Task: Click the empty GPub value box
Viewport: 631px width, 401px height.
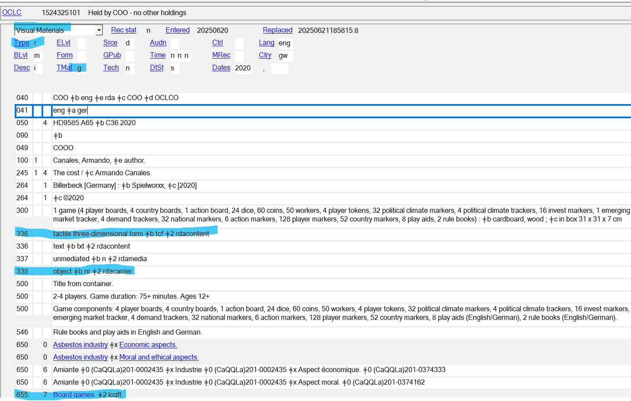Action: (130, 56)
